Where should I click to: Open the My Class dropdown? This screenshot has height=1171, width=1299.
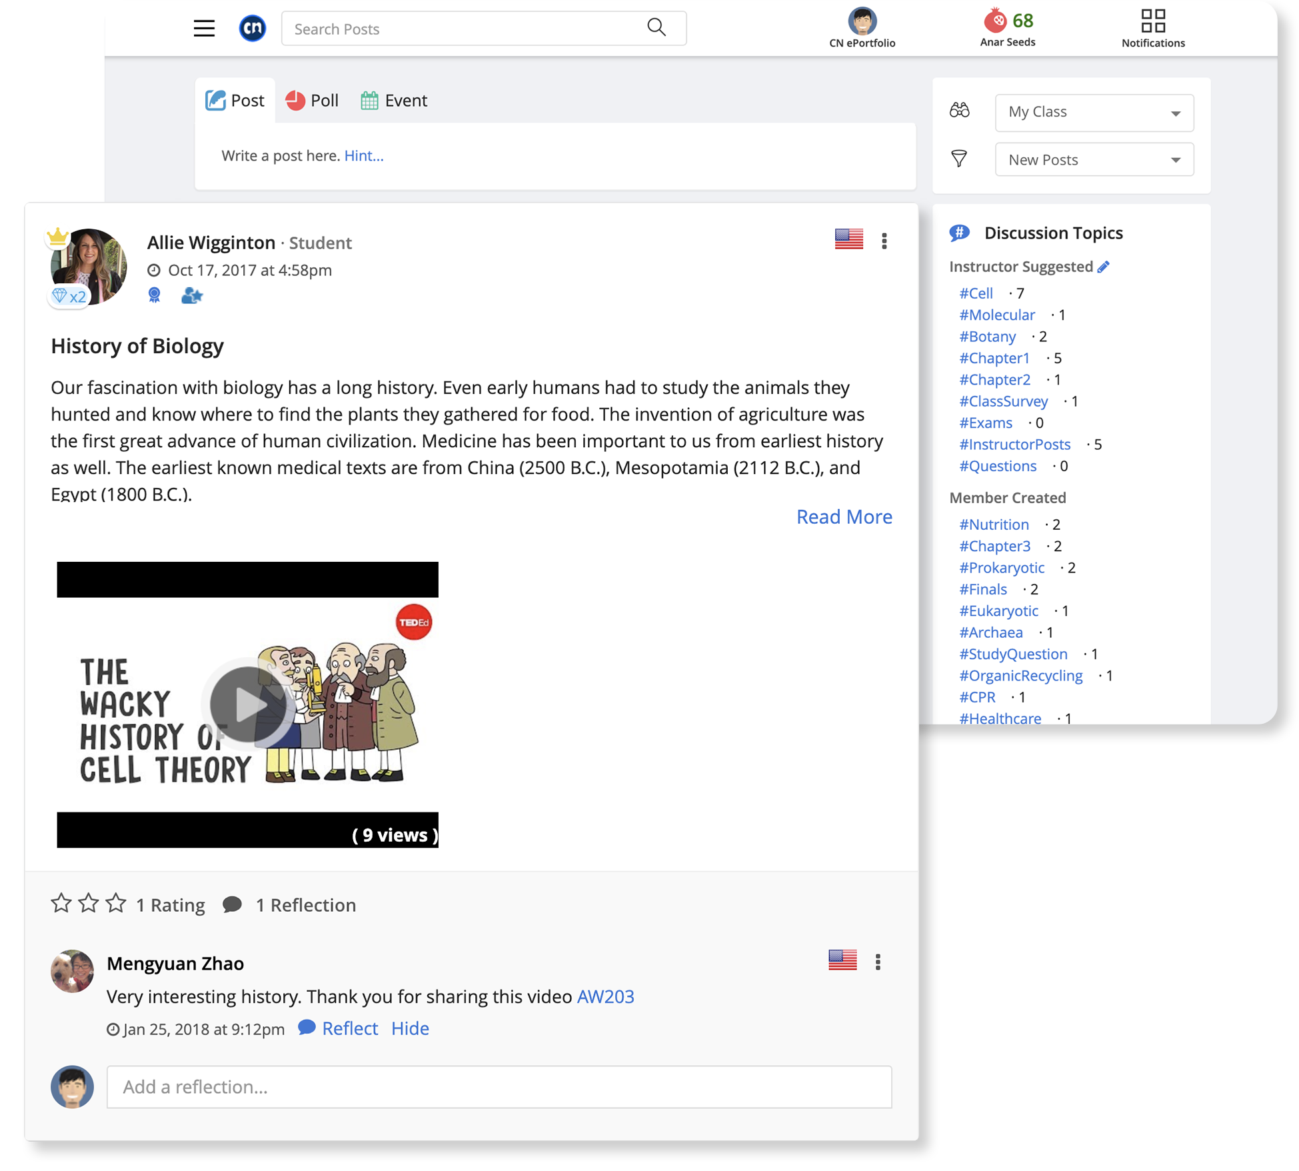point(1094,112)
